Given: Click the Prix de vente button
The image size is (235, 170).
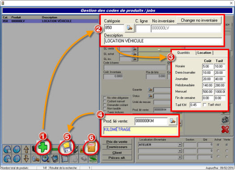Looking at the screenshot, I should [x=117, y=142].
